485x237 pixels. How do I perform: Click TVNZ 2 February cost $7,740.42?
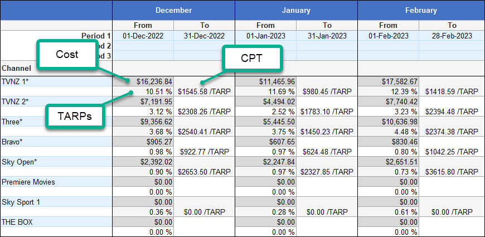click(388, 101)
